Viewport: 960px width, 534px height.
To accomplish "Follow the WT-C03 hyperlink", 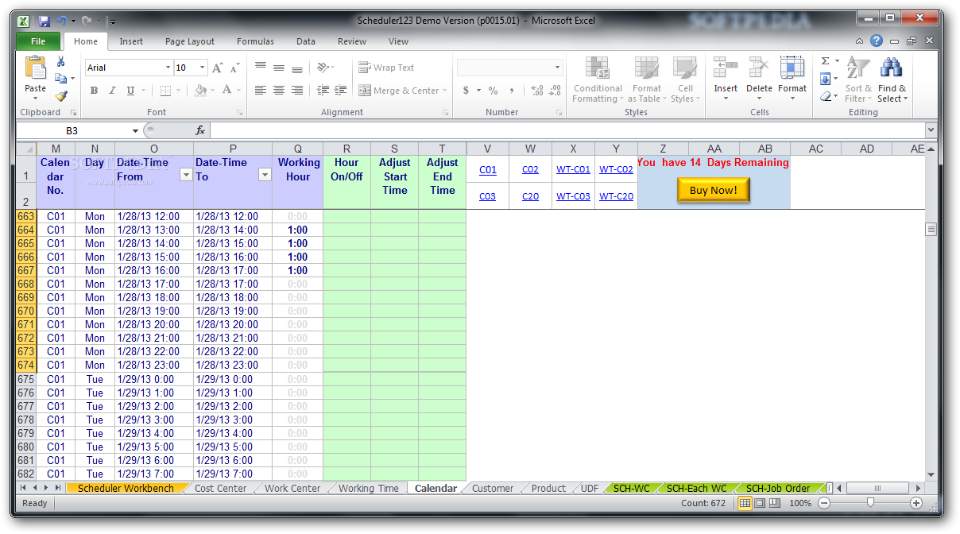I will 573,196.
